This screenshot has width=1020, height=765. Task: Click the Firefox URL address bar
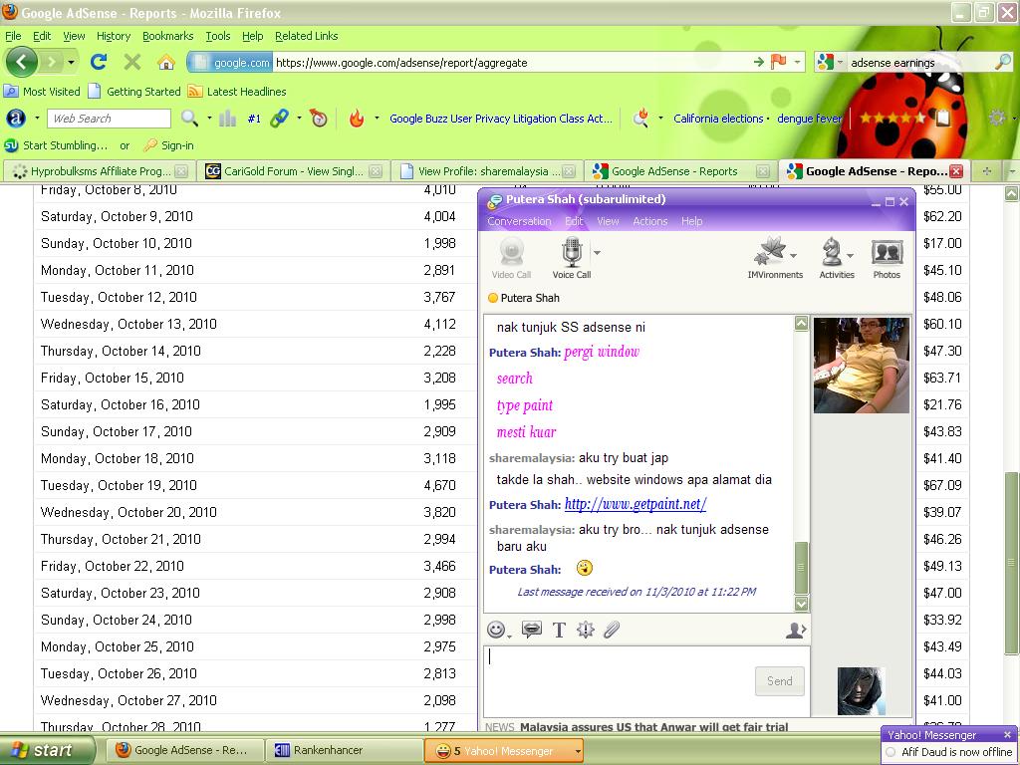pos(513,63)
